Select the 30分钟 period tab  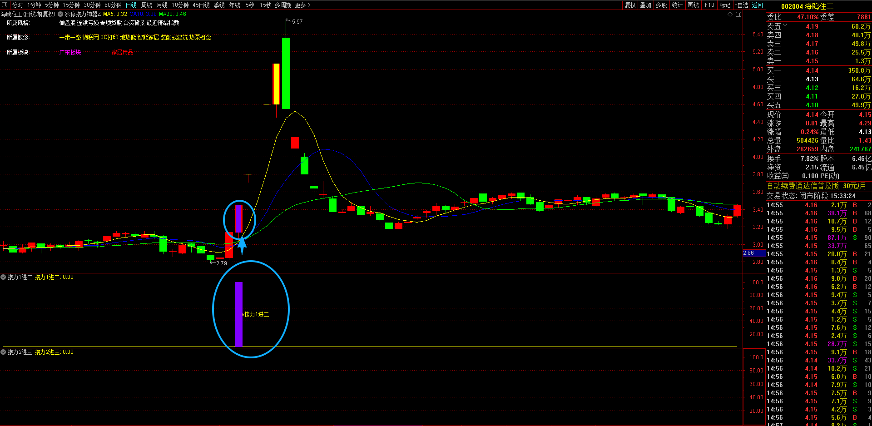click(92, 5)
